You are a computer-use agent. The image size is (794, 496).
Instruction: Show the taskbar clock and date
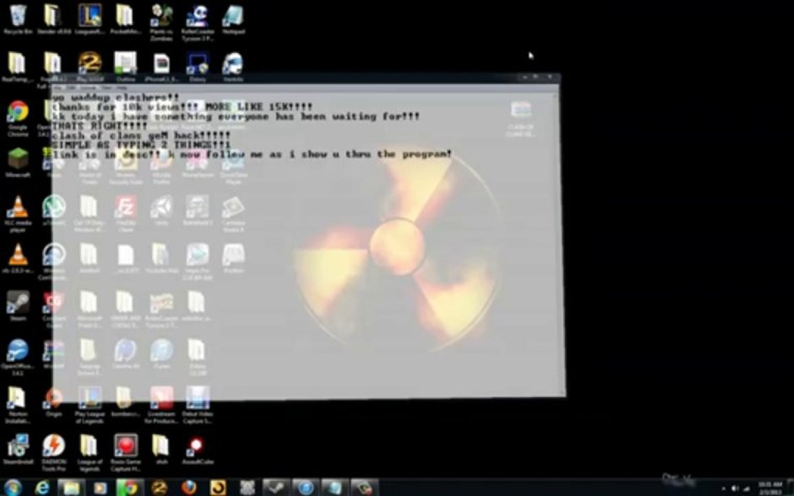pyautogui.click(x=771, y=488)
